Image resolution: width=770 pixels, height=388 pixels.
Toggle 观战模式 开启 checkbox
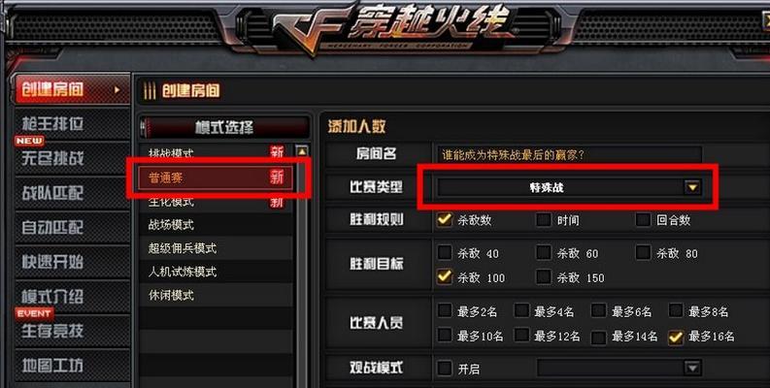click(445, 368)
